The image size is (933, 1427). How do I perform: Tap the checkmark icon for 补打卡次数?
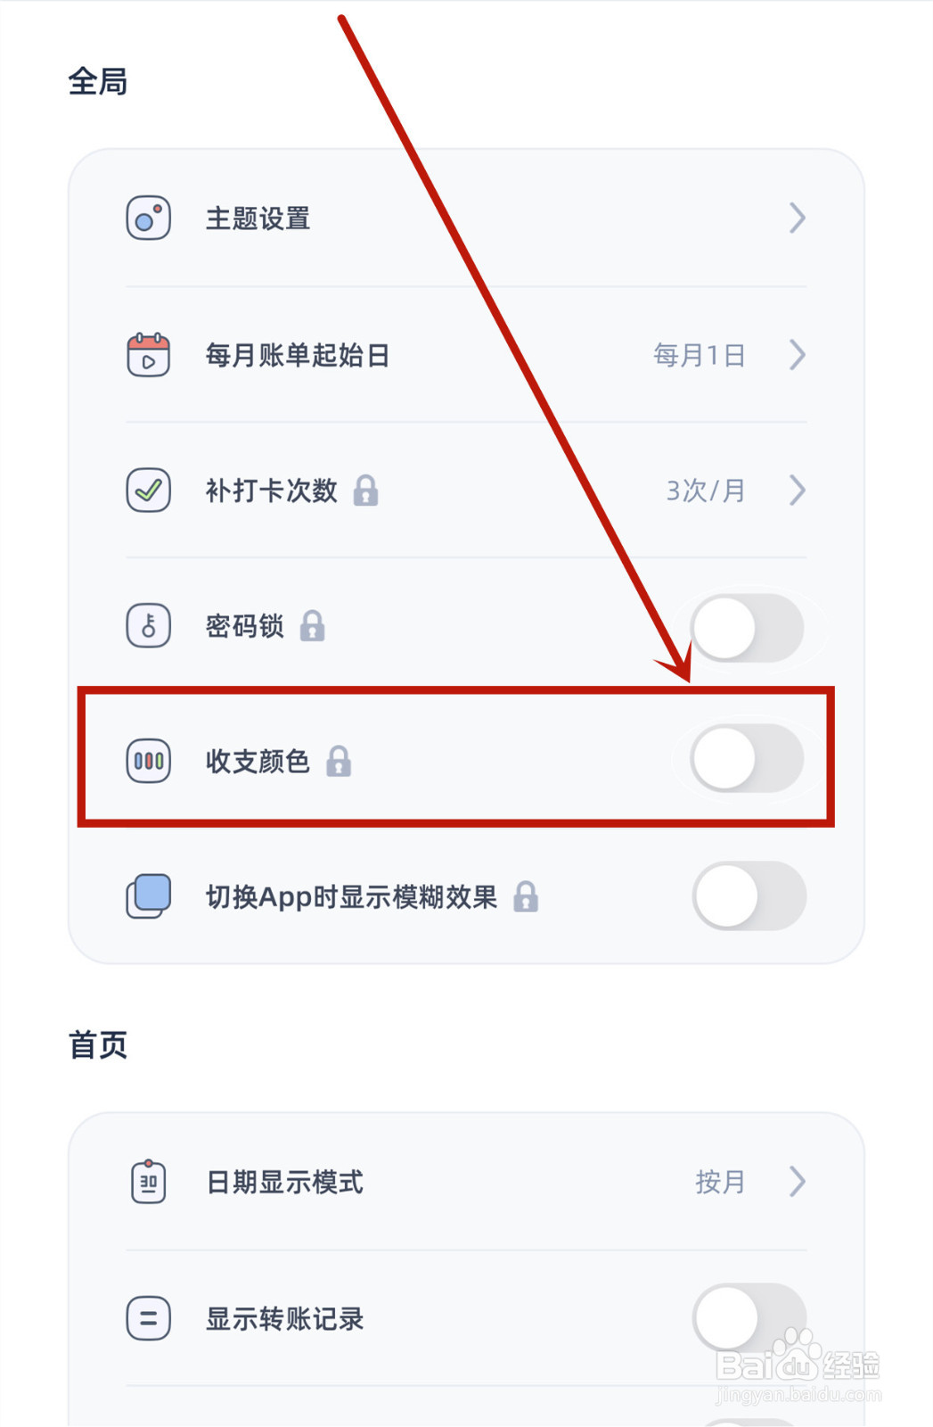point(148,491)
